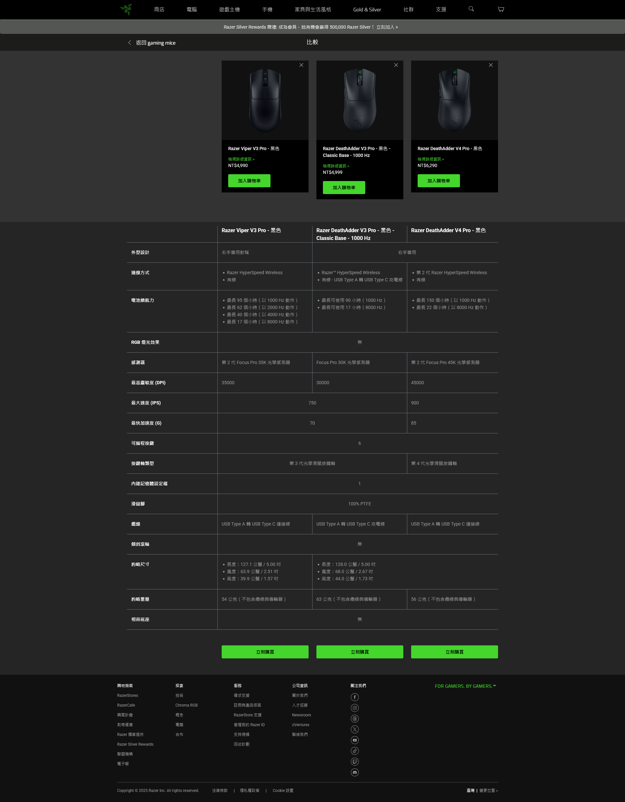
Task: Open the search magnifier icon
Action: pos(471,9)
